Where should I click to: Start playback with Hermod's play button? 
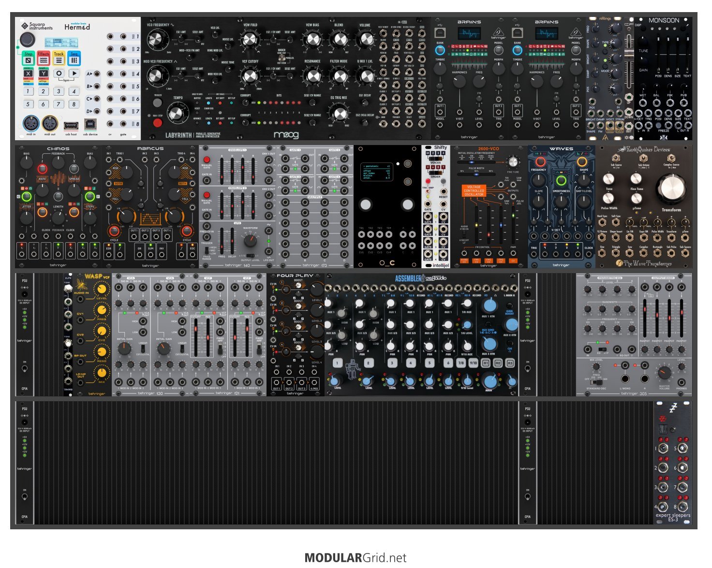coord(74,73)
